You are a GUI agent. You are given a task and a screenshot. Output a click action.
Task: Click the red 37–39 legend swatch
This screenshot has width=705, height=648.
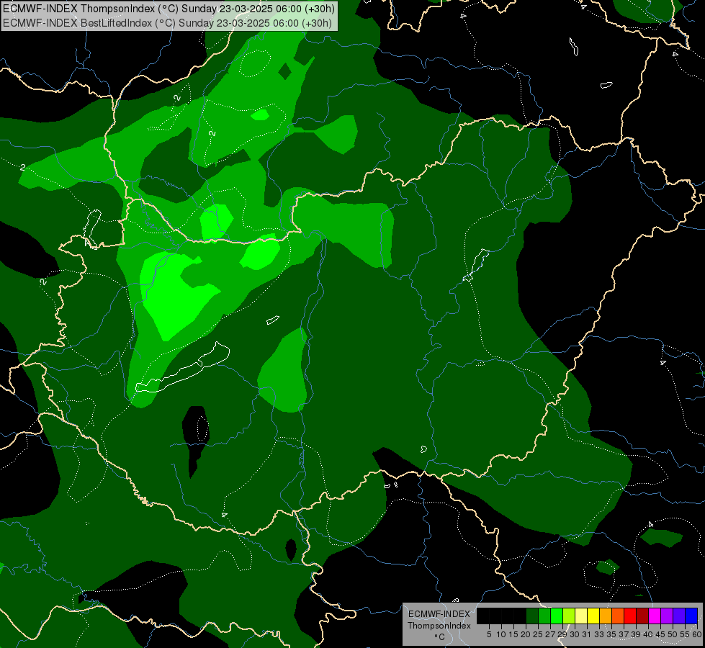click(x=630, y=616)
